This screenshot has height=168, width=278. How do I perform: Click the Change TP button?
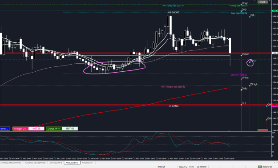(54, 129)
